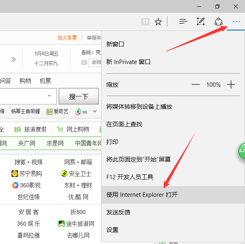Open the More actions three-dots menu
245x244 pixels.
pos(236,22)
